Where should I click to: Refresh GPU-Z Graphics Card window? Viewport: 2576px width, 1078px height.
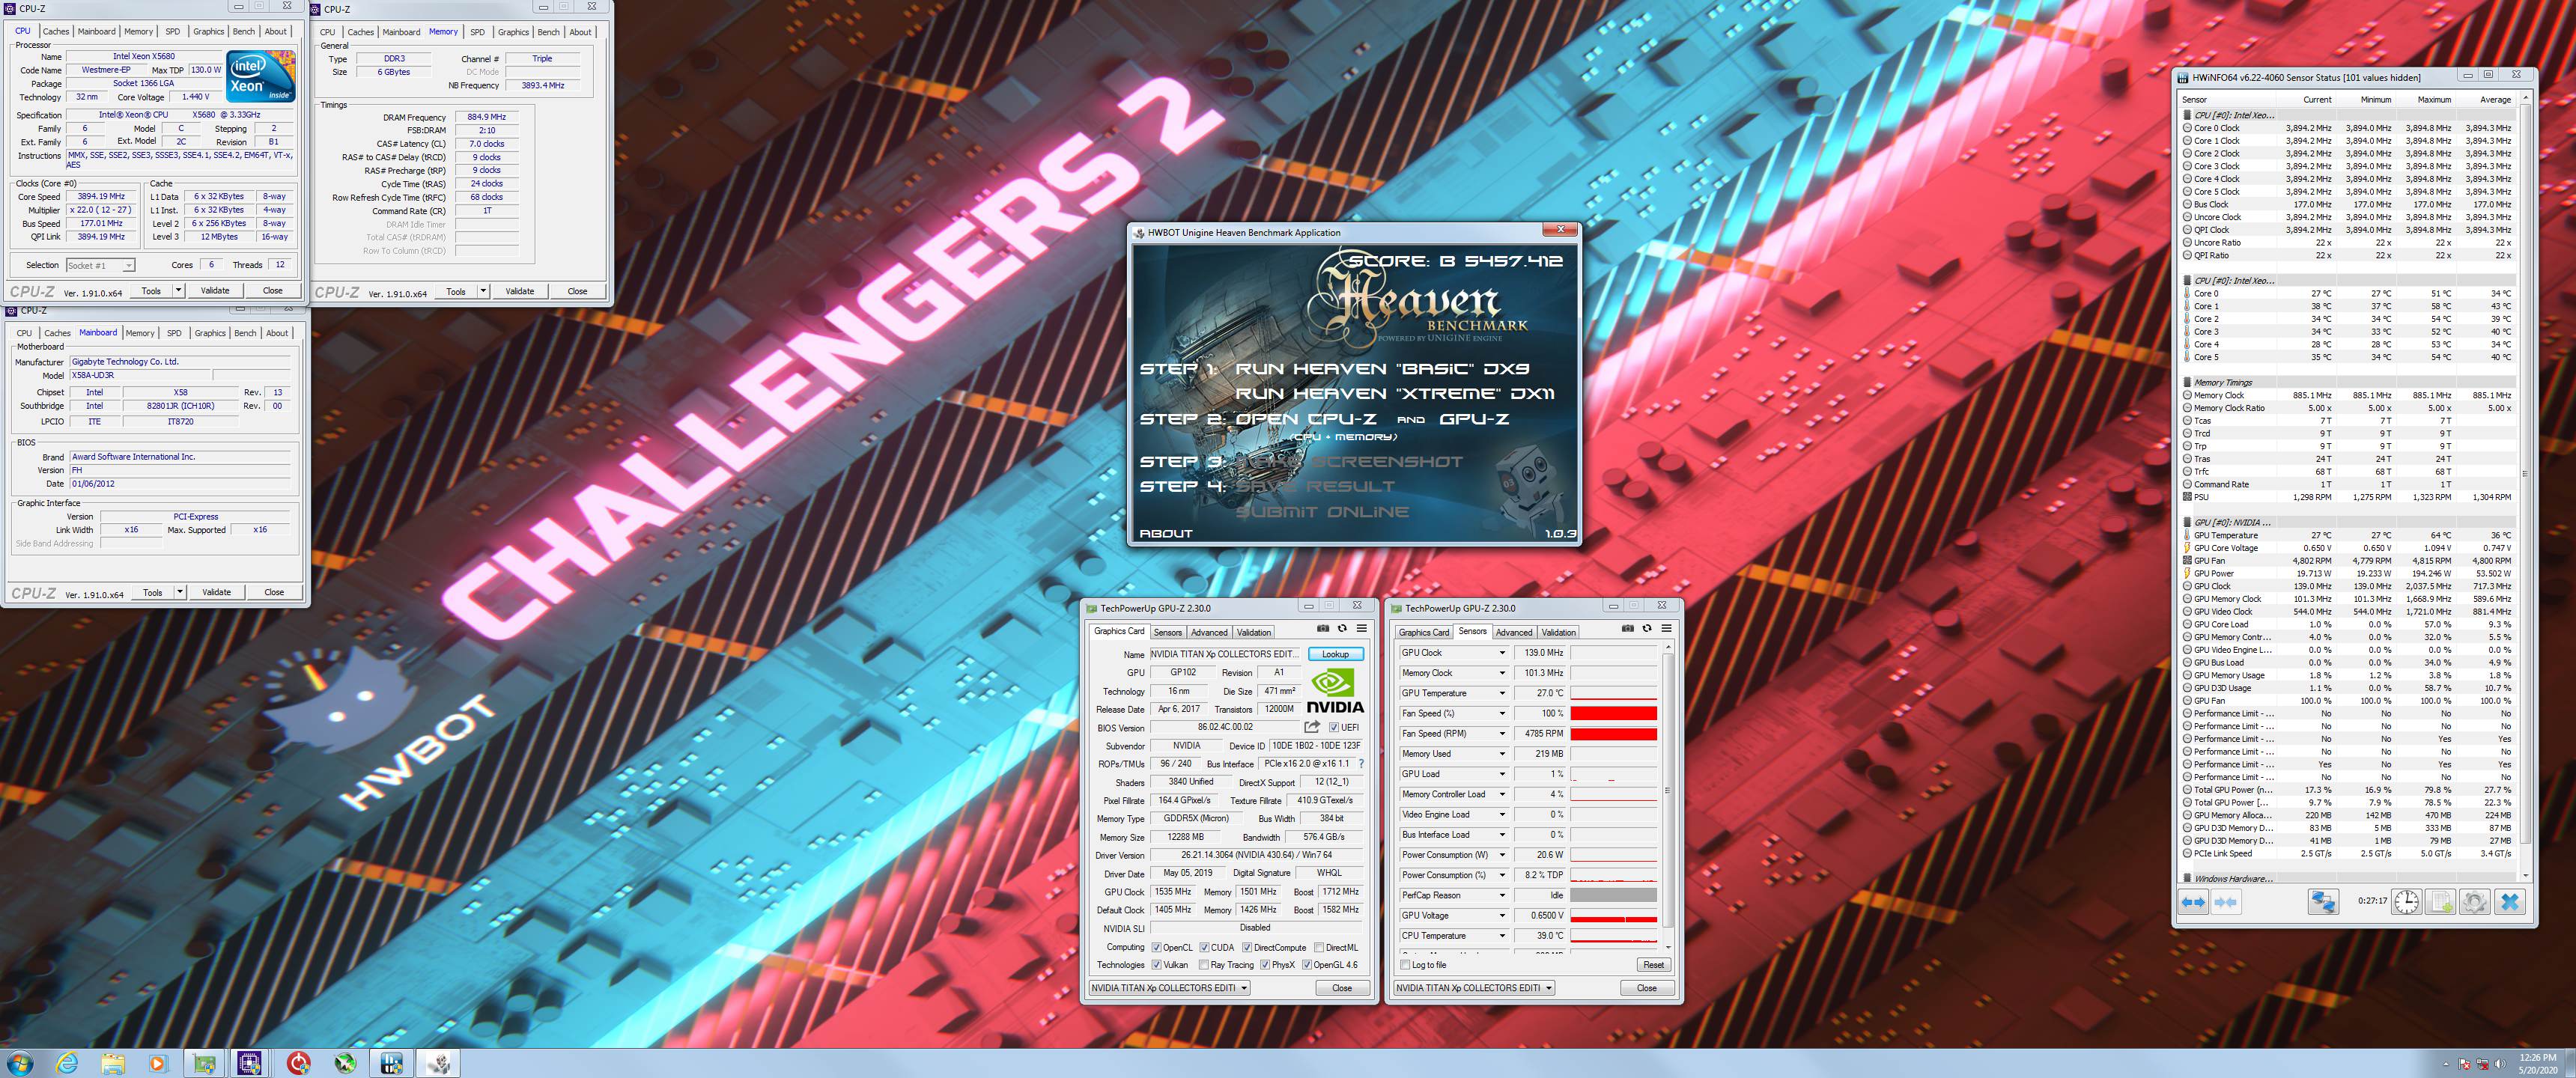click(x=1342, y=628)
